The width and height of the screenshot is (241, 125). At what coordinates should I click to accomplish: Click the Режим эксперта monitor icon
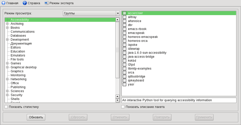coord(46,3)
